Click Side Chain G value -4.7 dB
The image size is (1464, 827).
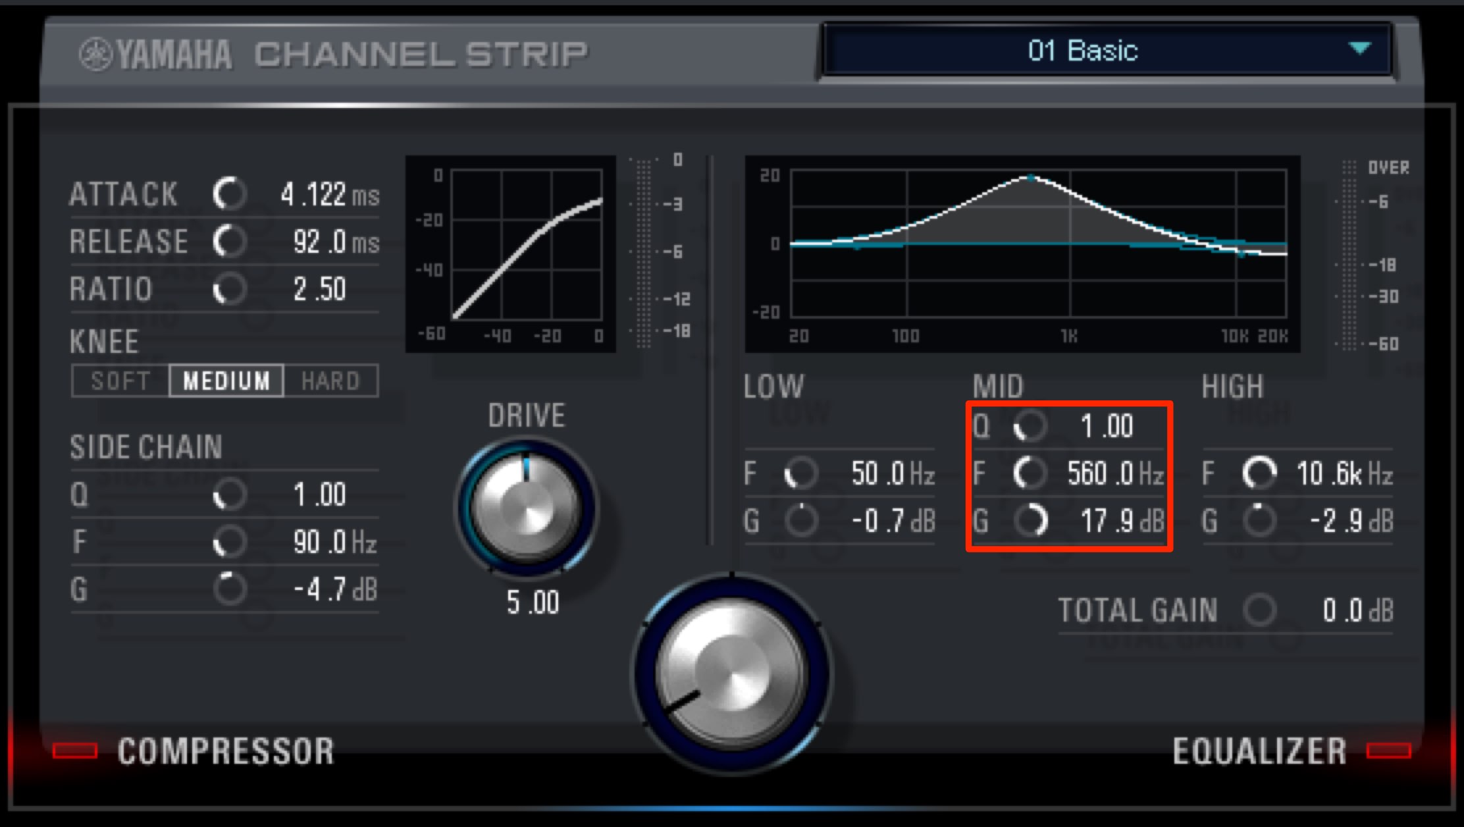[x=335, y=589]
